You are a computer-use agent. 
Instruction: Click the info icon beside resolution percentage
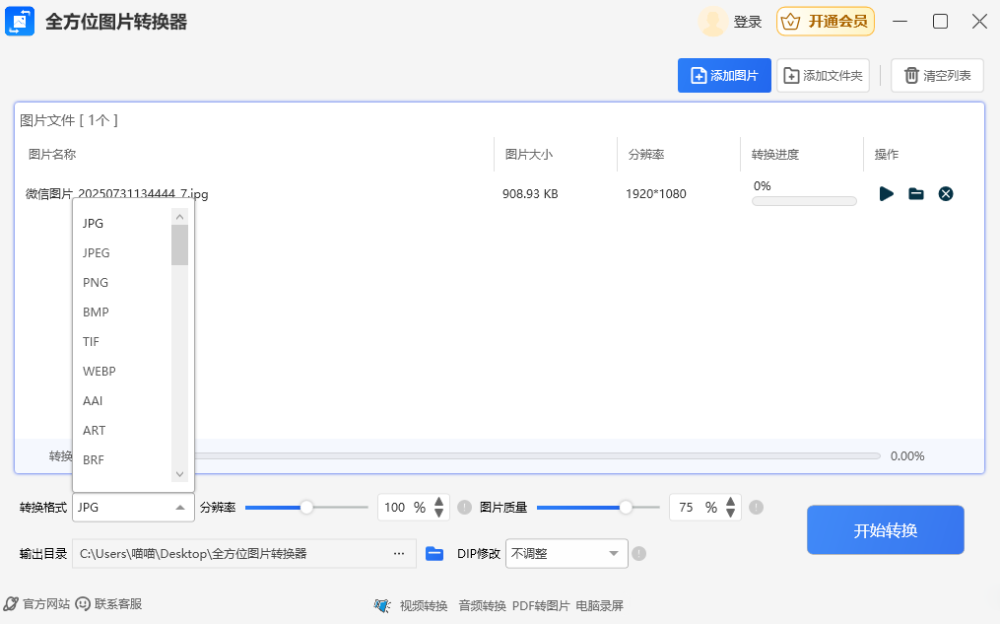464,508
